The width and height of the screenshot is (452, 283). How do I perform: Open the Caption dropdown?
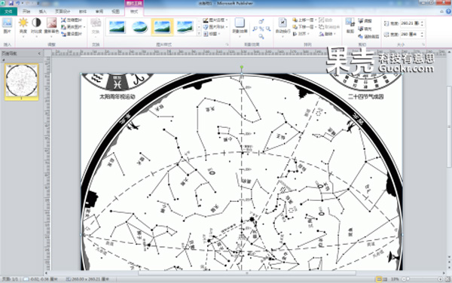(x=212, y=34)
